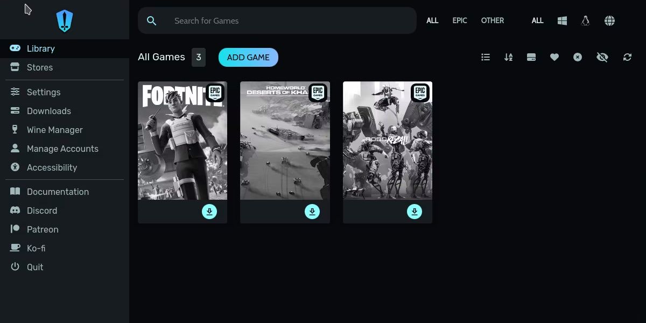Image resolution: width=646 pixels, height=323 pixels.
Task: Click the search magnifier icon
Action: [151, 20]
